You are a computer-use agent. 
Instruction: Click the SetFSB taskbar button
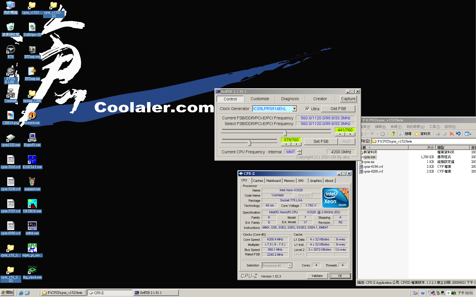[x=156, y=293]
